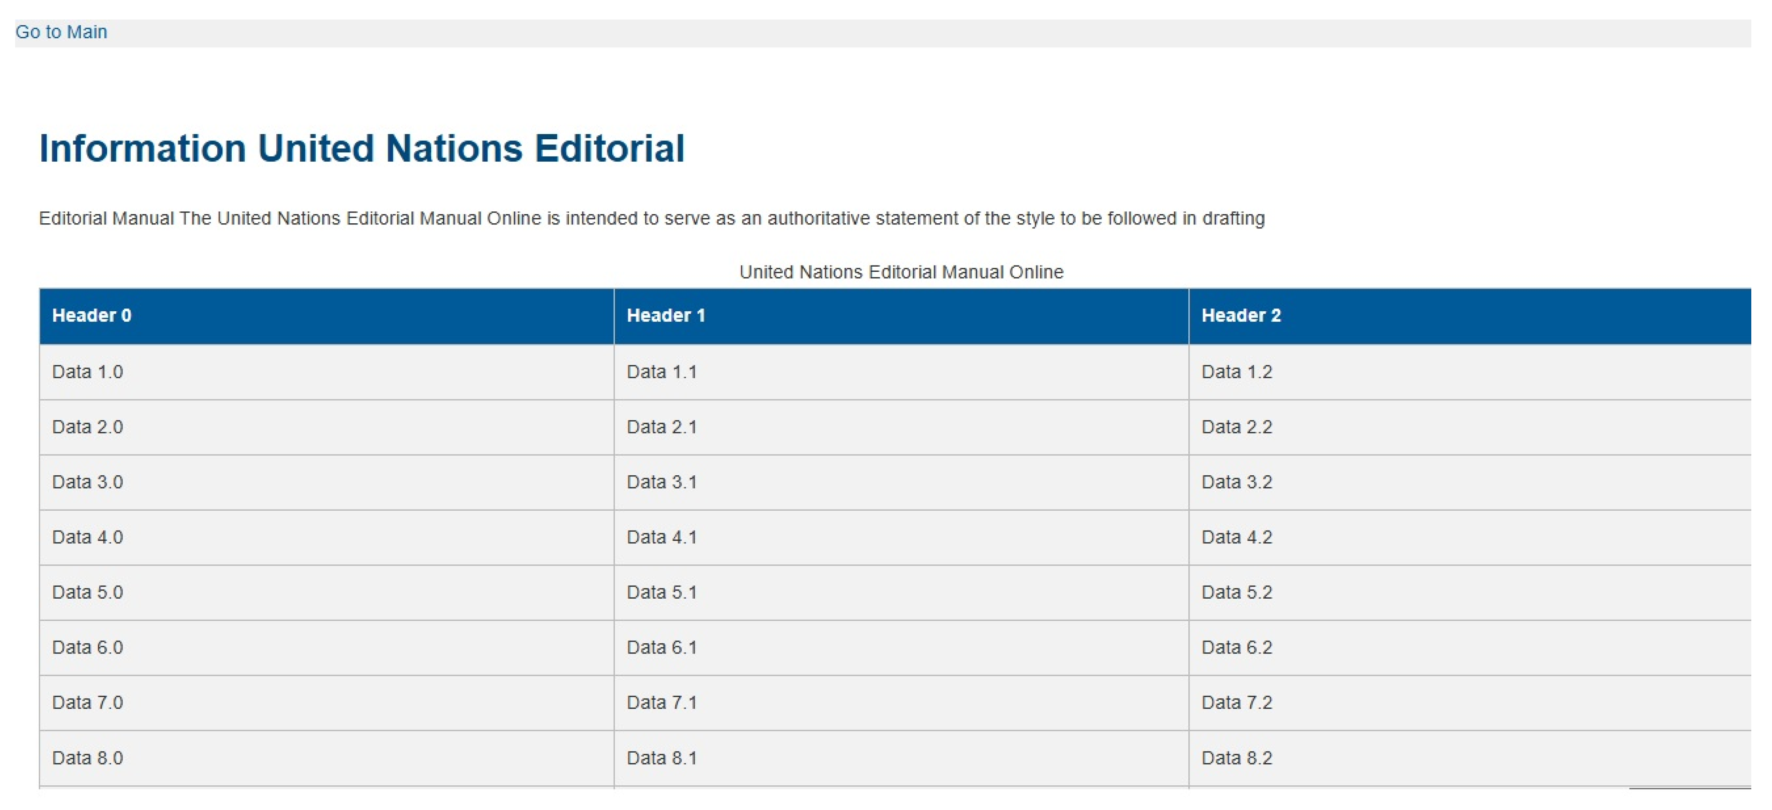The width and height of the screenshot is (1772, 810).
Task: Select the Data 7.2 cell
Action: (1471, 703)
